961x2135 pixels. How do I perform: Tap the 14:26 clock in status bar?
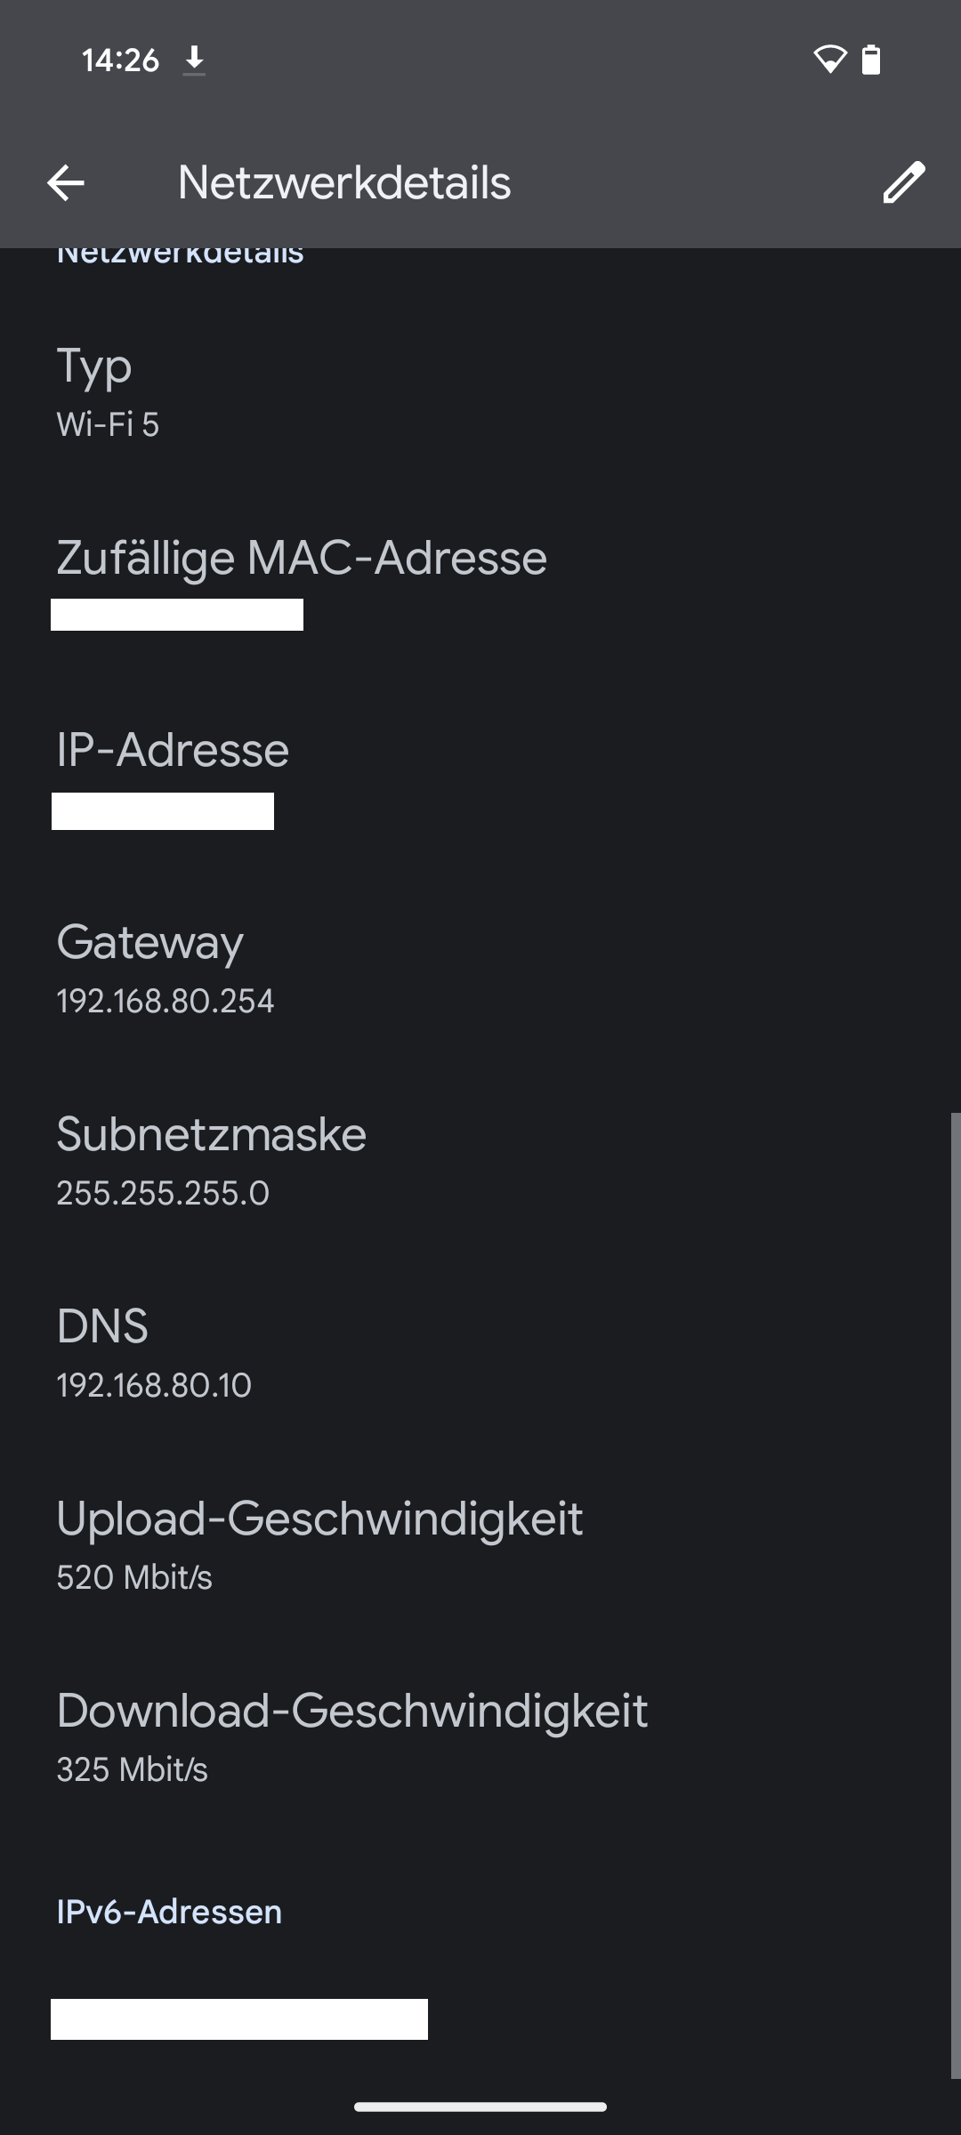tap(120, 60)
